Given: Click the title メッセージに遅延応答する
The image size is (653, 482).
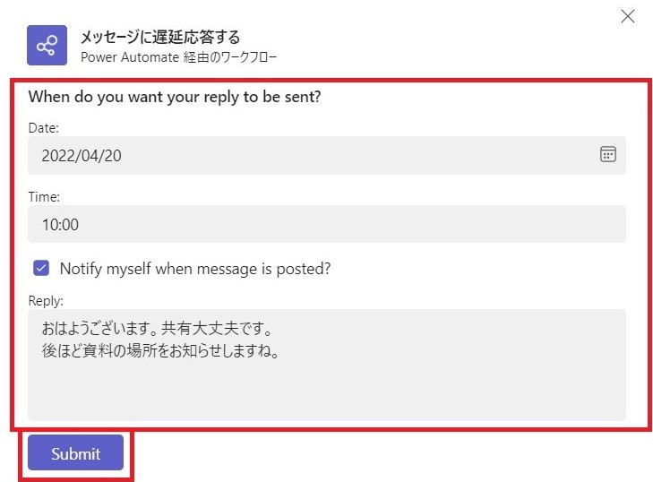Looking at the screenshot, I should point(160,37).
